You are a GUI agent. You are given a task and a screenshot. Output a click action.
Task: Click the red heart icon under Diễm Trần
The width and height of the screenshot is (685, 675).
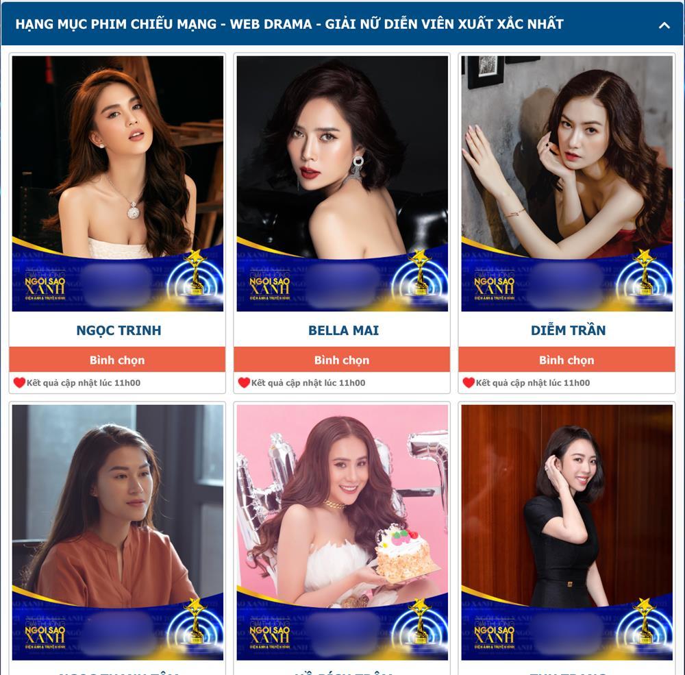pyautogui.click(x=469, y=382)
